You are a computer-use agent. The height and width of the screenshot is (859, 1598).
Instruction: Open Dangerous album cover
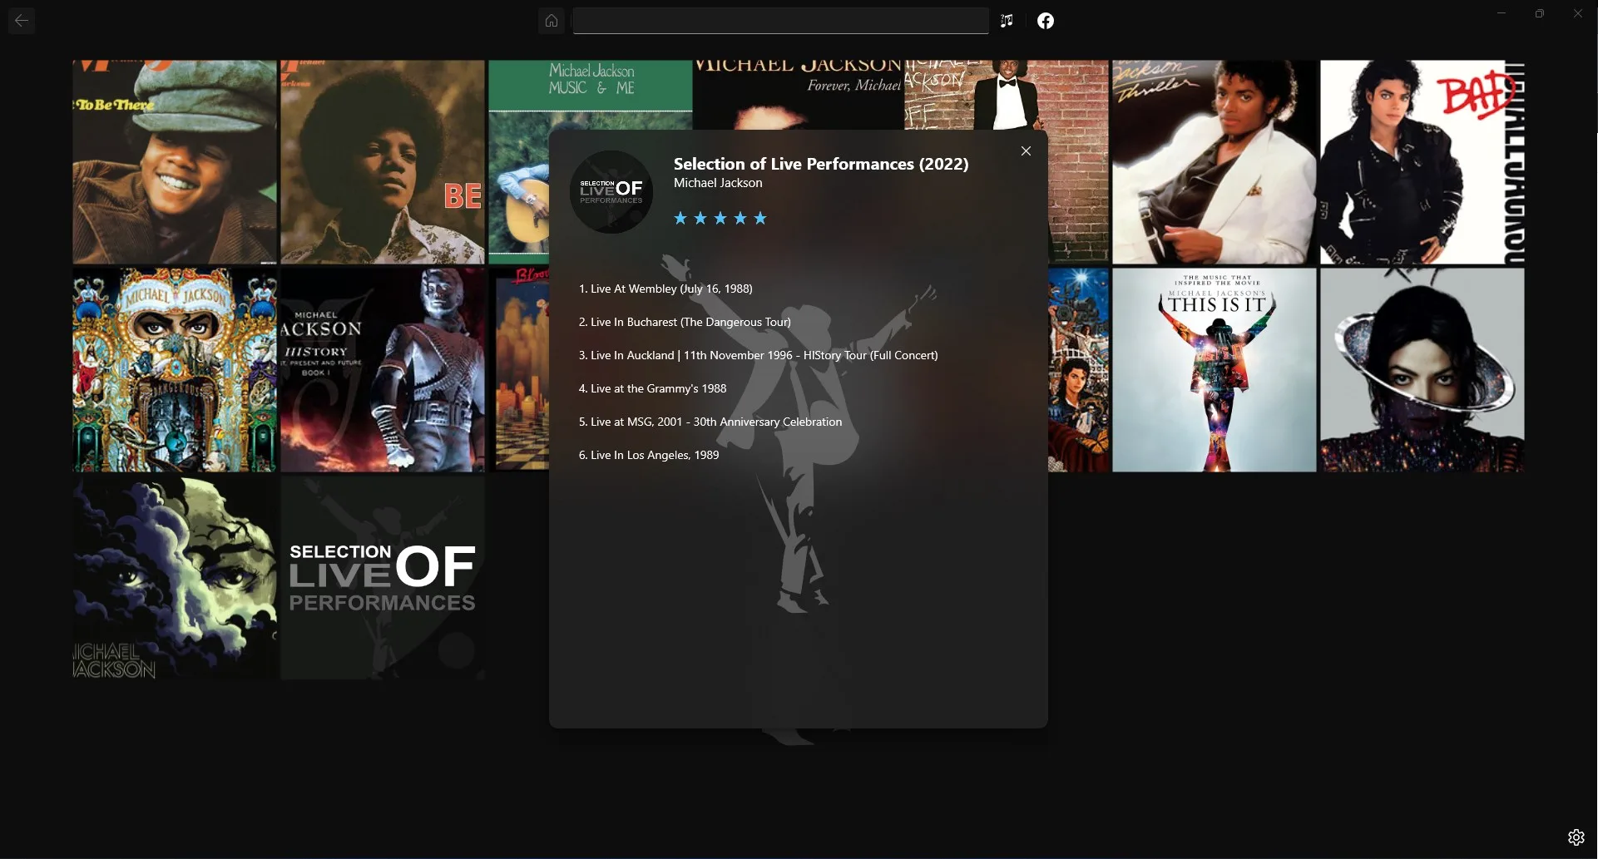175,370
